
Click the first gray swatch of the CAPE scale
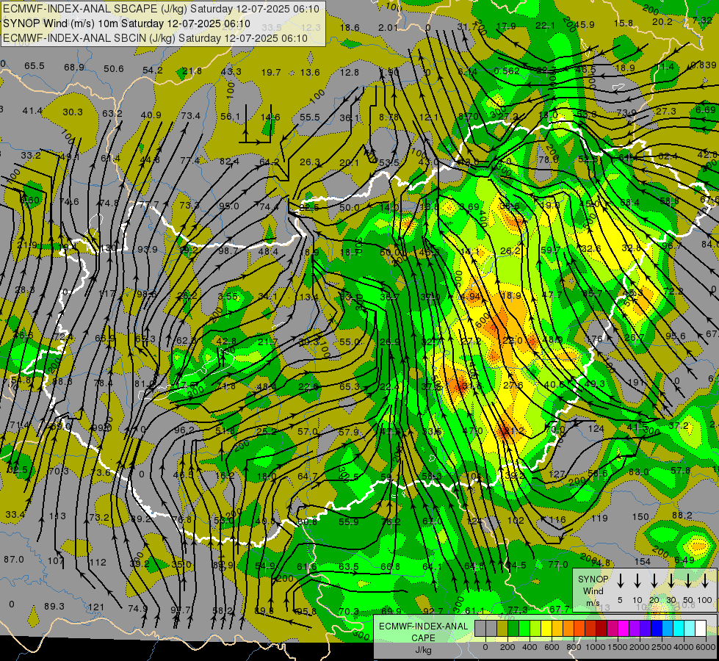coord(480,629)
